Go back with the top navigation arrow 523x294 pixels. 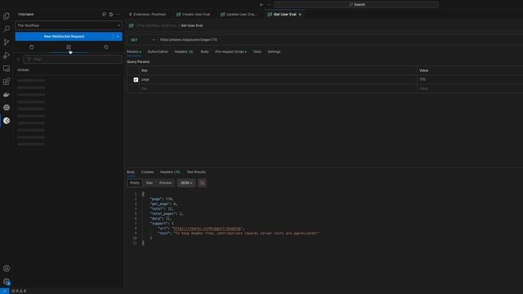coord(261,5)
